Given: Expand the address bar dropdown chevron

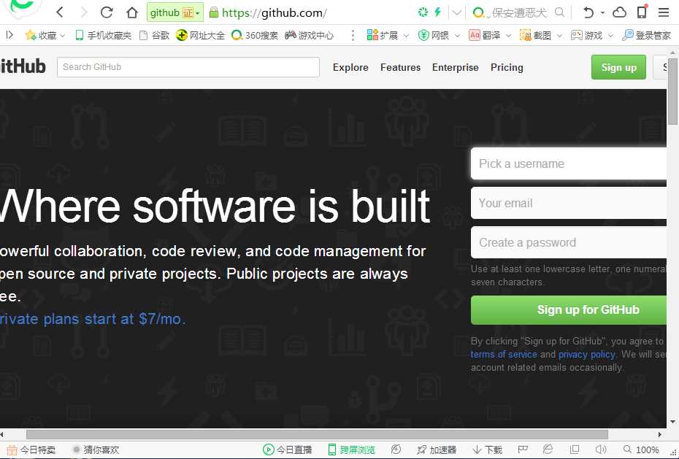Looking at the screenshot, I should pyautogui.click(x=456, y=12).
